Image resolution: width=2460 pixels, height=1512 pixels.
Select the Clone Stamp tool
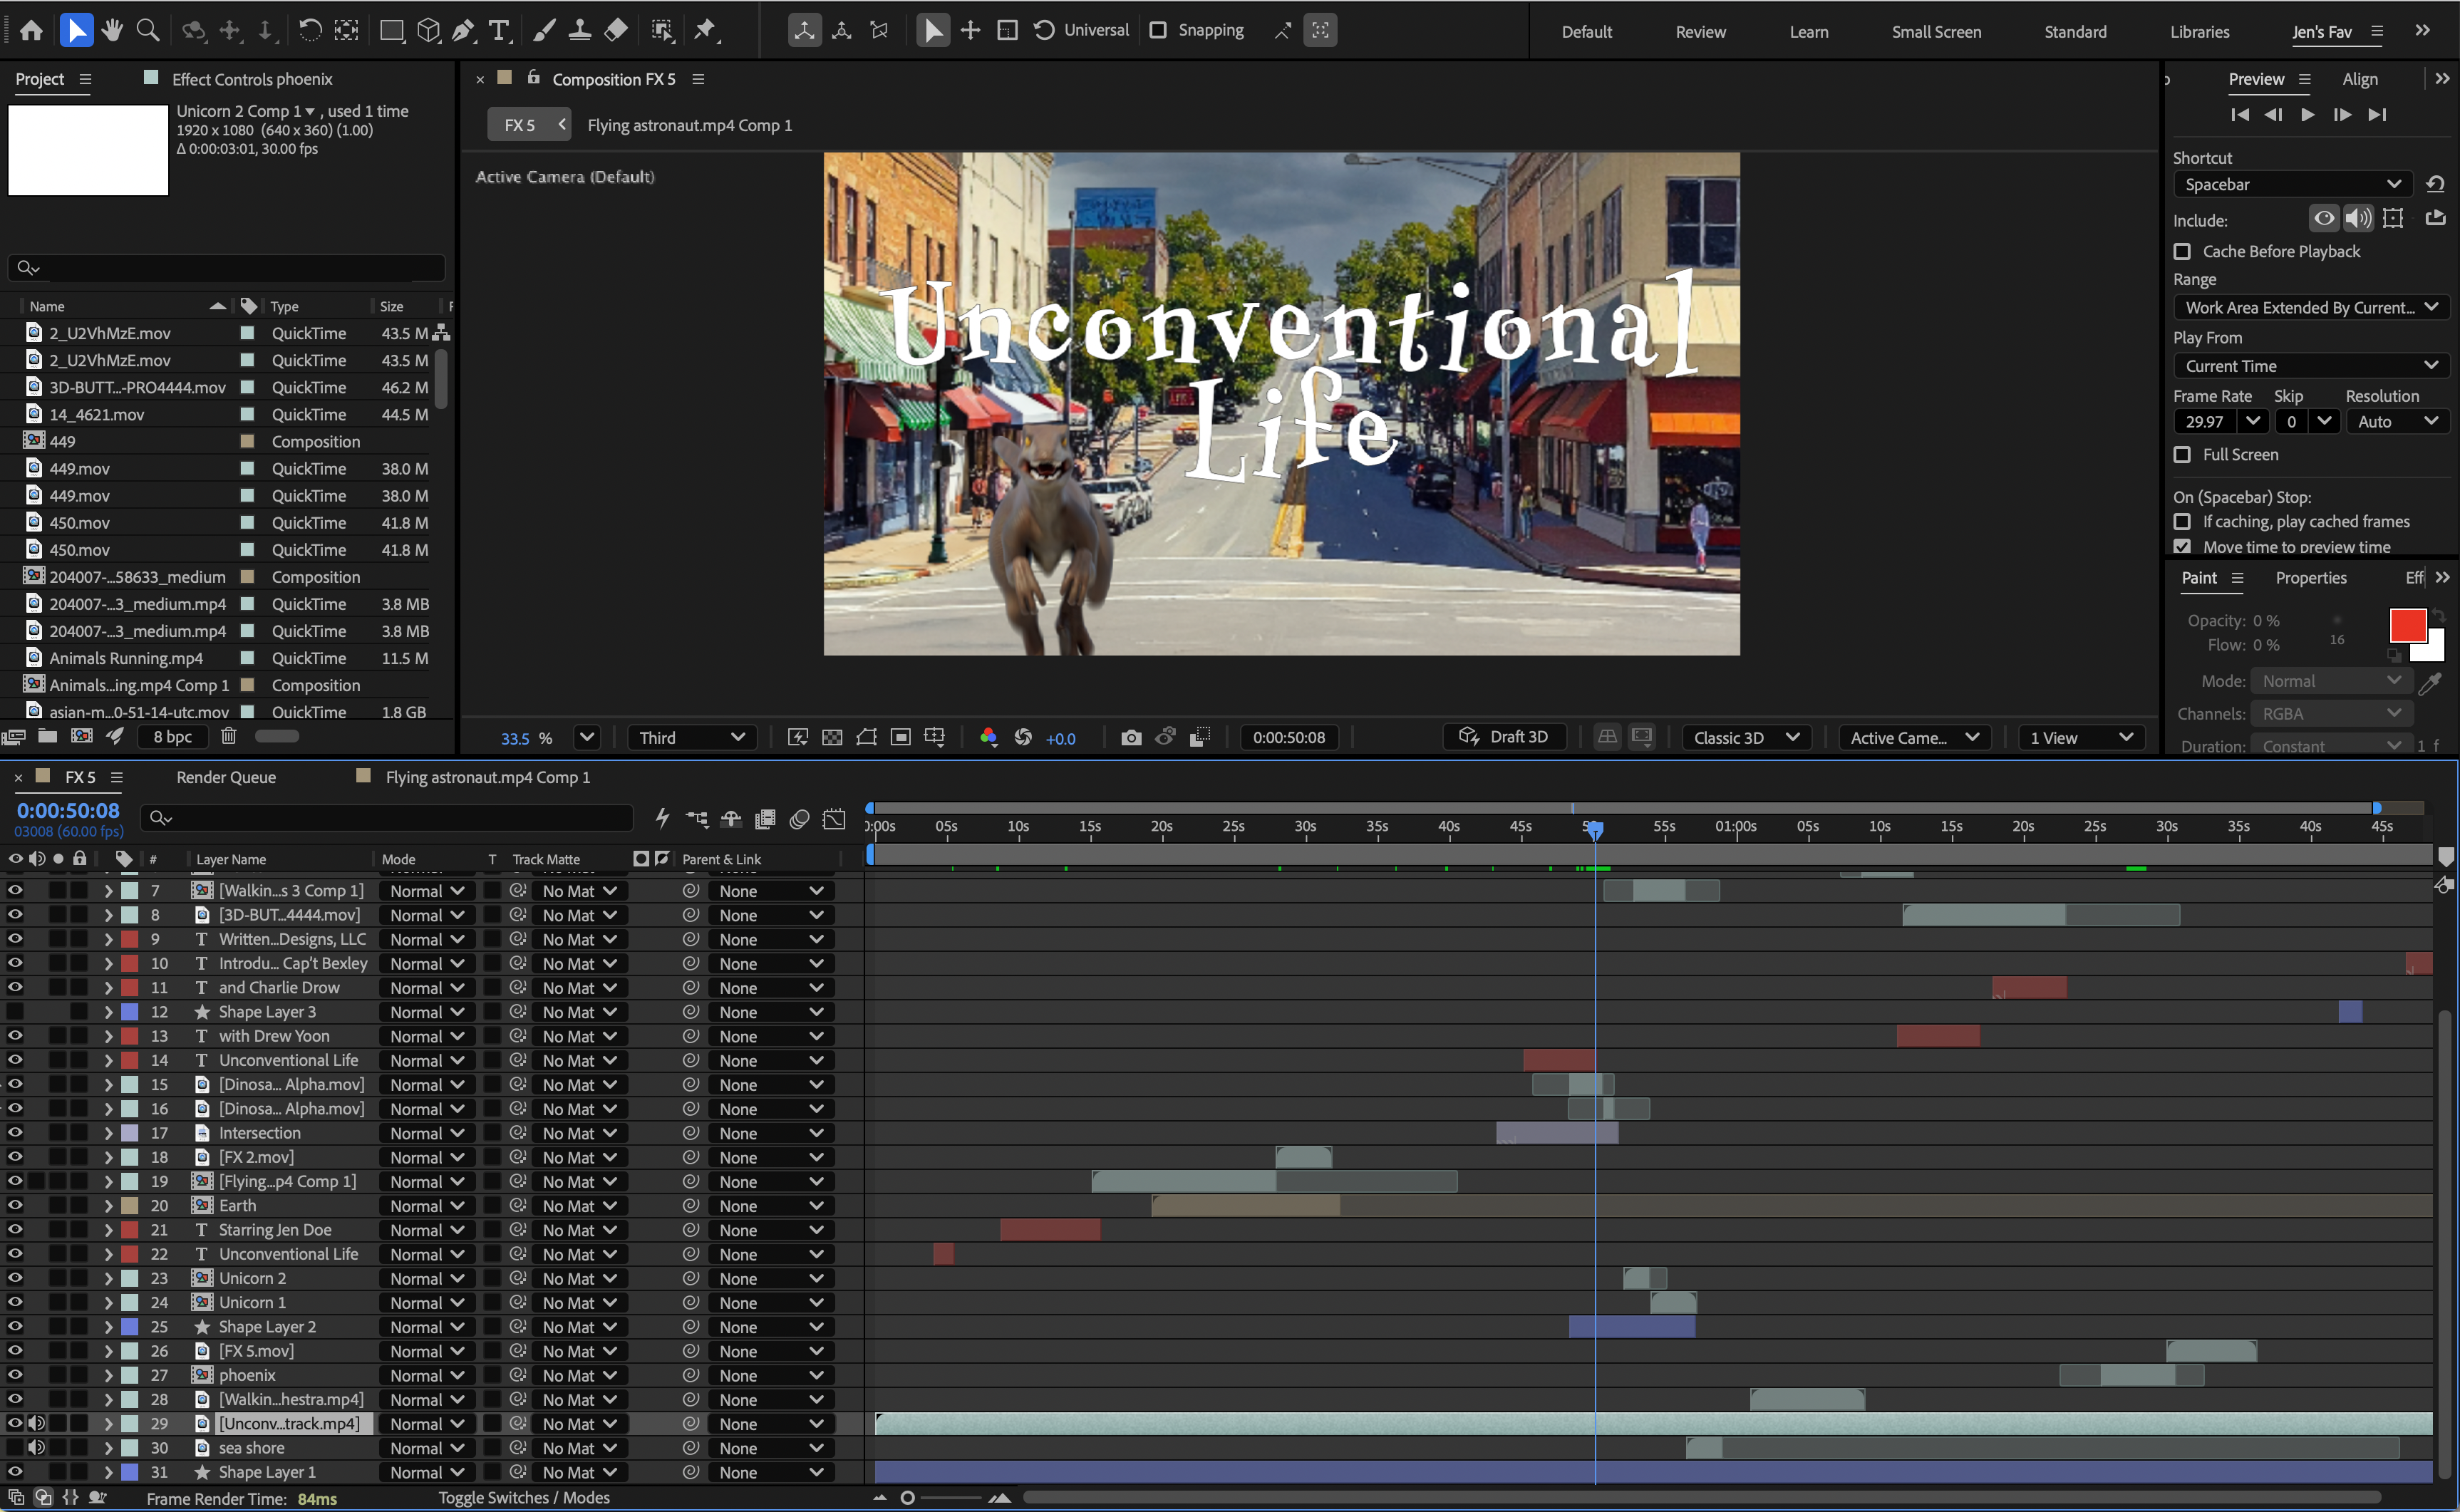[x=579, y=31]
